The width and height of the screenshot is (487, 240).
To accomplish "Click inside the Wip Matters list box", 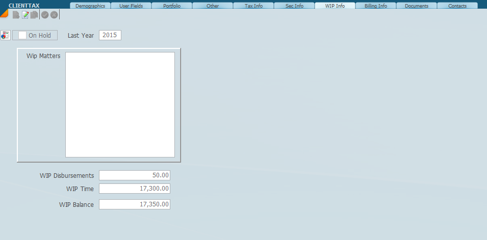I will click(x=120, y=104).
